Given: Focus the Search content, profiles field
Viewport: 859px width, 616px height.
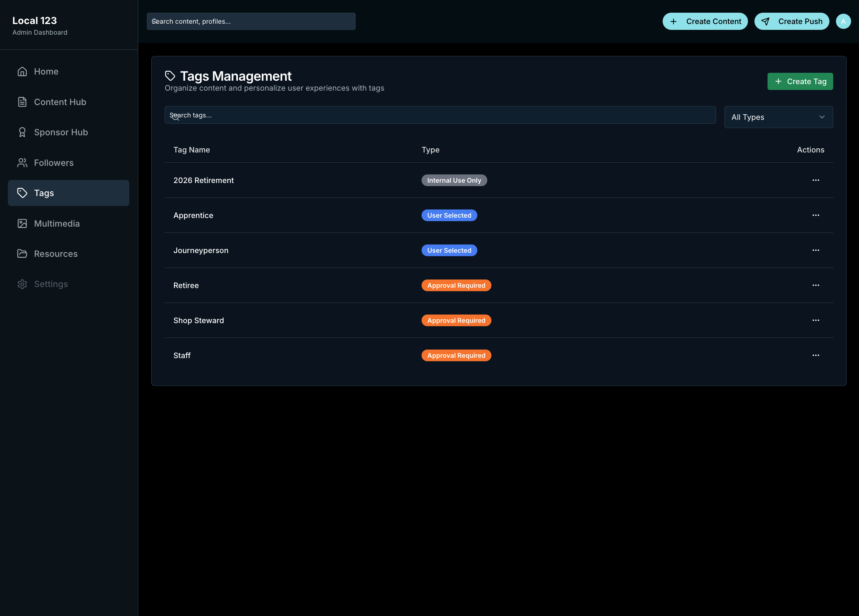Looking at the screenshot, I should [251, 22].
